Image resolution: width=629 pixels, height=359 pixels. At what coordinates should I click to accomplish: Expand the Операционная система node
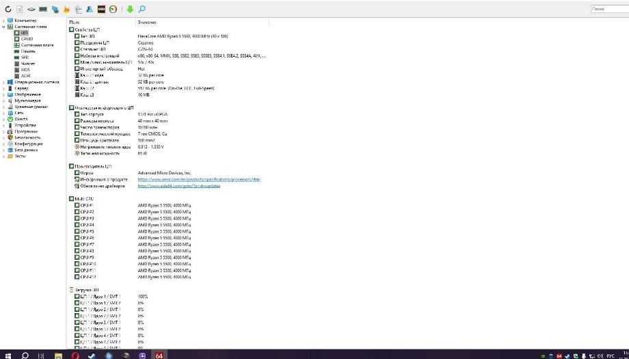(x=3, y=82)
